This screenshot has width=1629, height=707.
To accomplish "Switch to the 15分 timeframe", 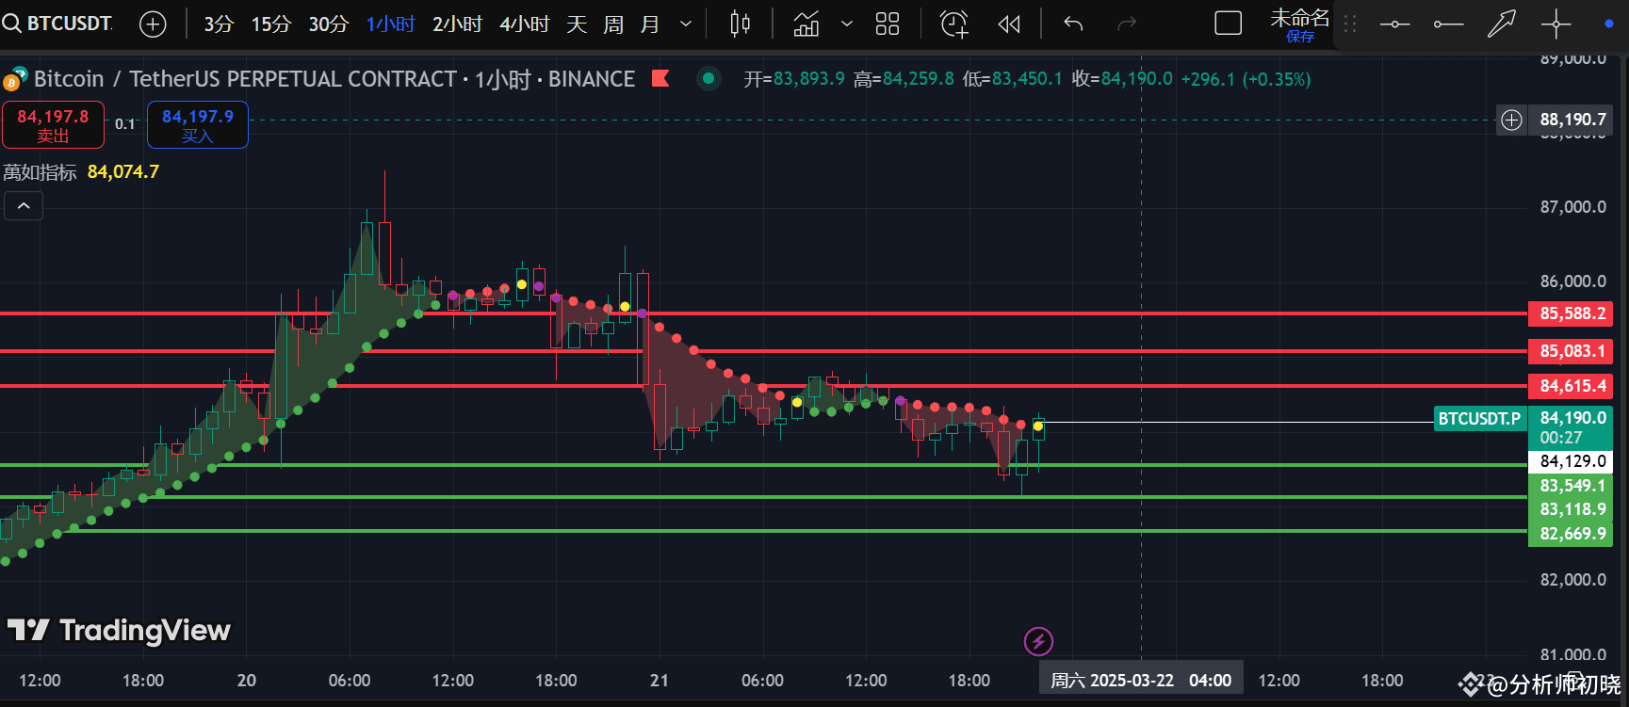I will [x=271, y=24].
